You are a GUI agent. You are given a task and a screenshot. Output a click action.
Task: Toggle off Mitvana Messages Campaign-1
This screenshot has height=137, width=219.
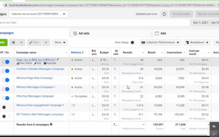5,89
